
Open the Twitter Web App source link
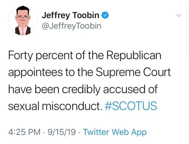115,132
